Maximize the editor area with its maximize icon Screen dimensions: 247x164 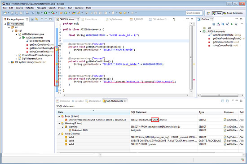click(x=192, y=19)
